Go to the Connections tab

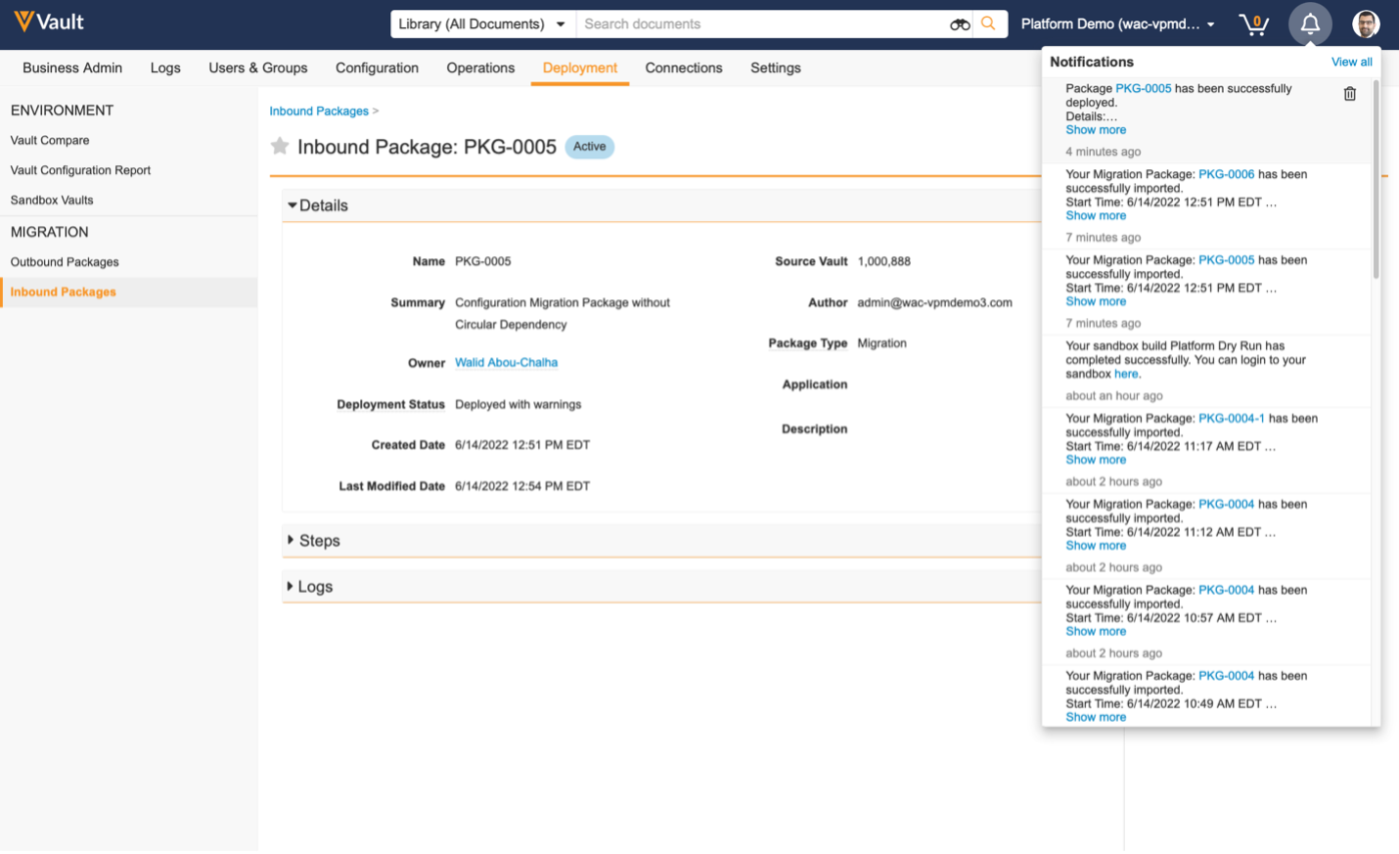683,68
